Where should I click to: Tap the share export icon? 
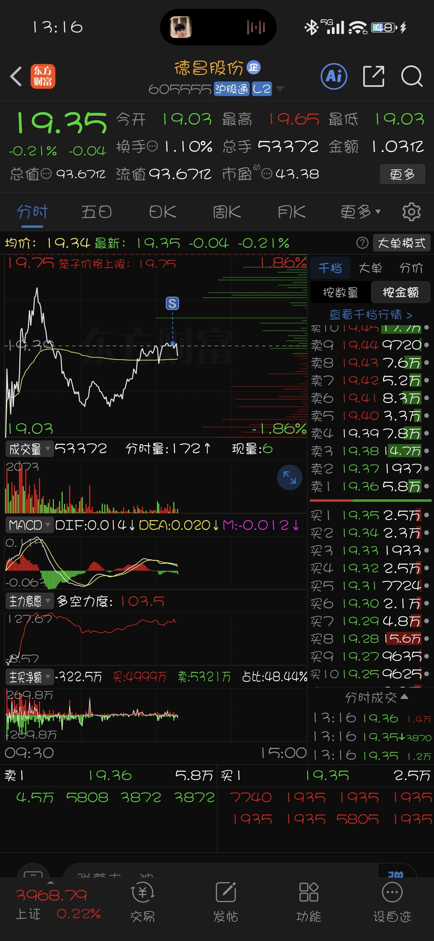374,76
